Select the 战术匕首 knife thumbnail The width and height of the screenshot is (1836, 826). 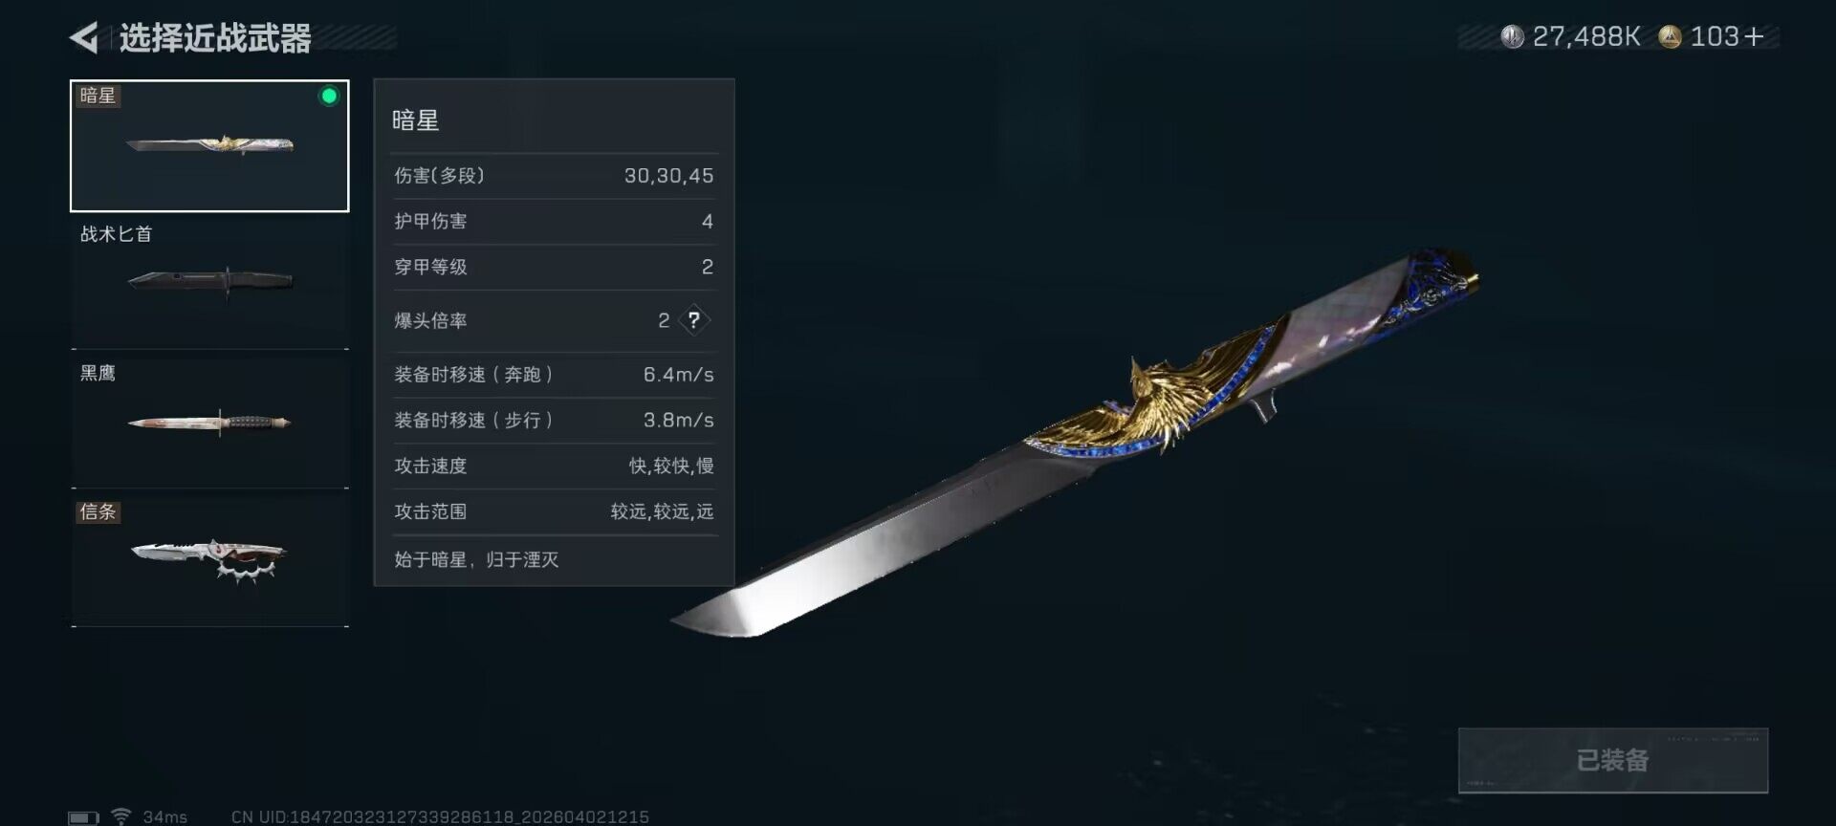(210, 281)
